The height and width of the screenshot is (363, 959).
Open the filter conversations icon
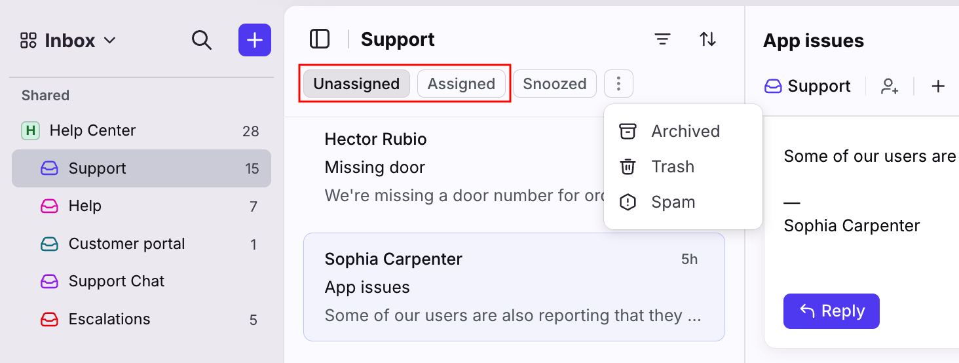coord(663,39)
